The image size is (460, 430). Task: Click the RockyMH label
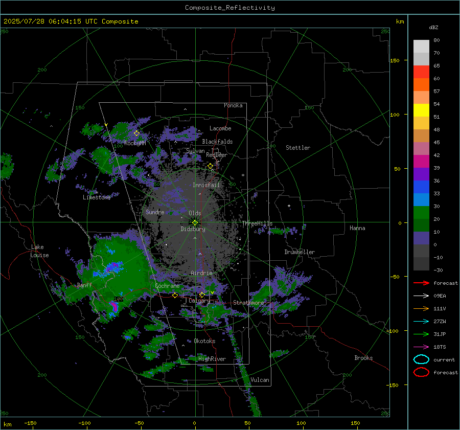pos(135,143)
